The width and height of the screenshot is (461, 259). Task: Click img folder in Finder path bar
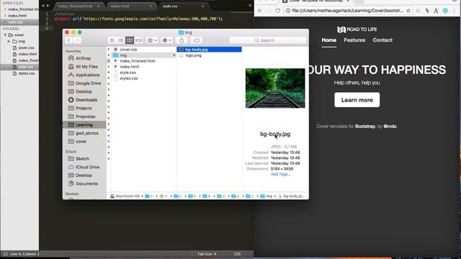click(267, 196)
